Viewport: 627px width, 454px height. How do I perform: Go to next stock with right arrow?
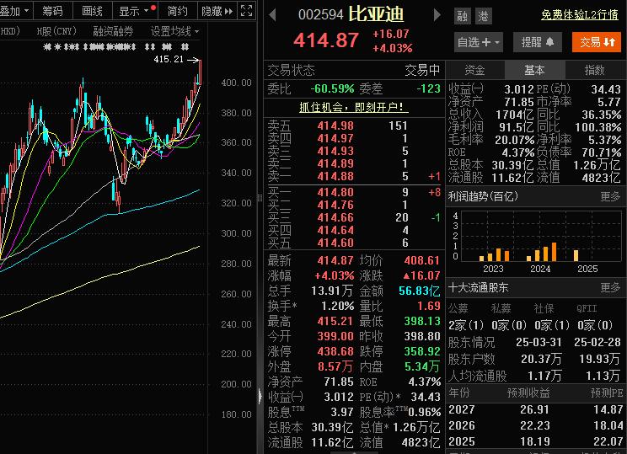[437, 15]
